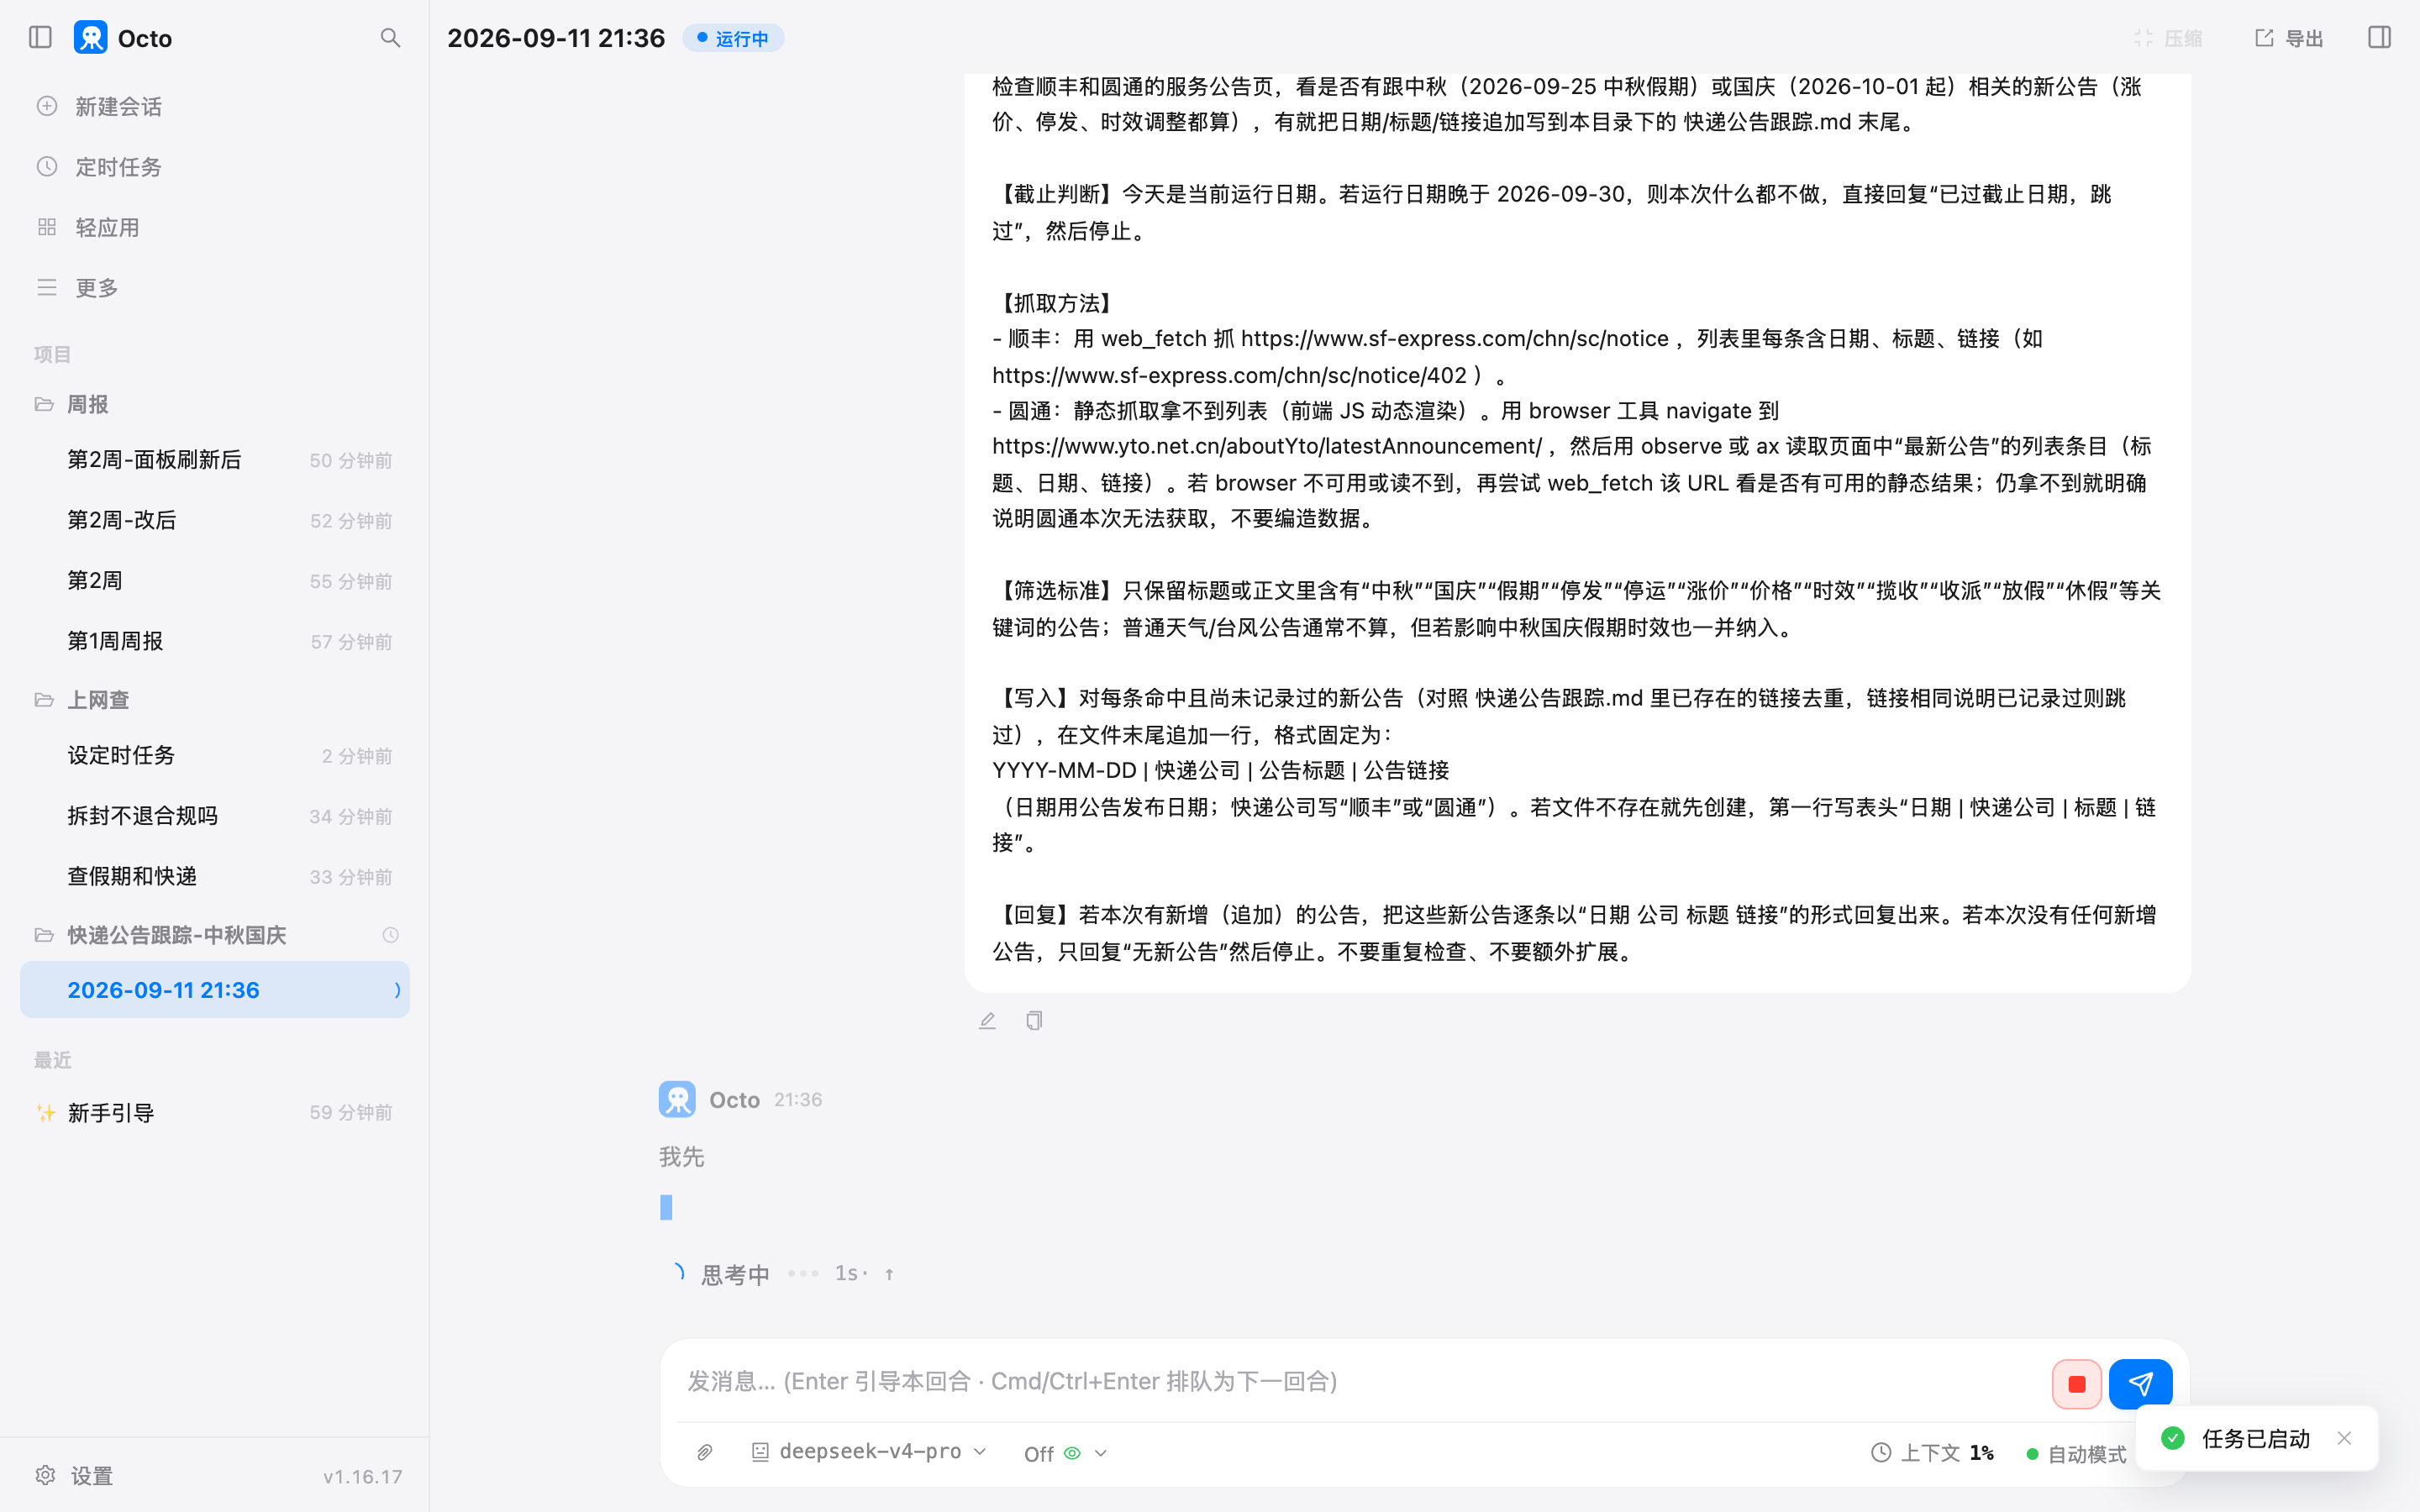Click the sf-express.com/chn/sc/notice/402 URL text
The width and height of the screenshot is (2420, 1512).
click(x=1229, y=375)
